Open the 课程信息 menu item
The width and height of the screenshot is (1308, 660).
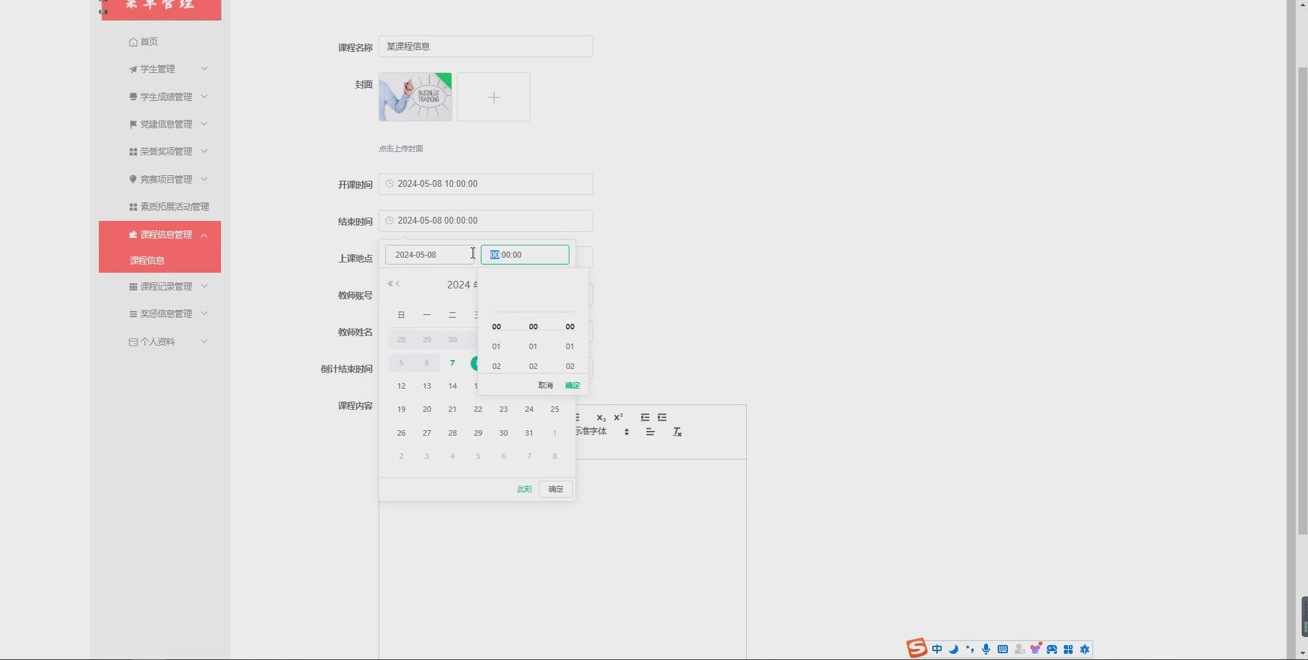[x=147, y=260]
